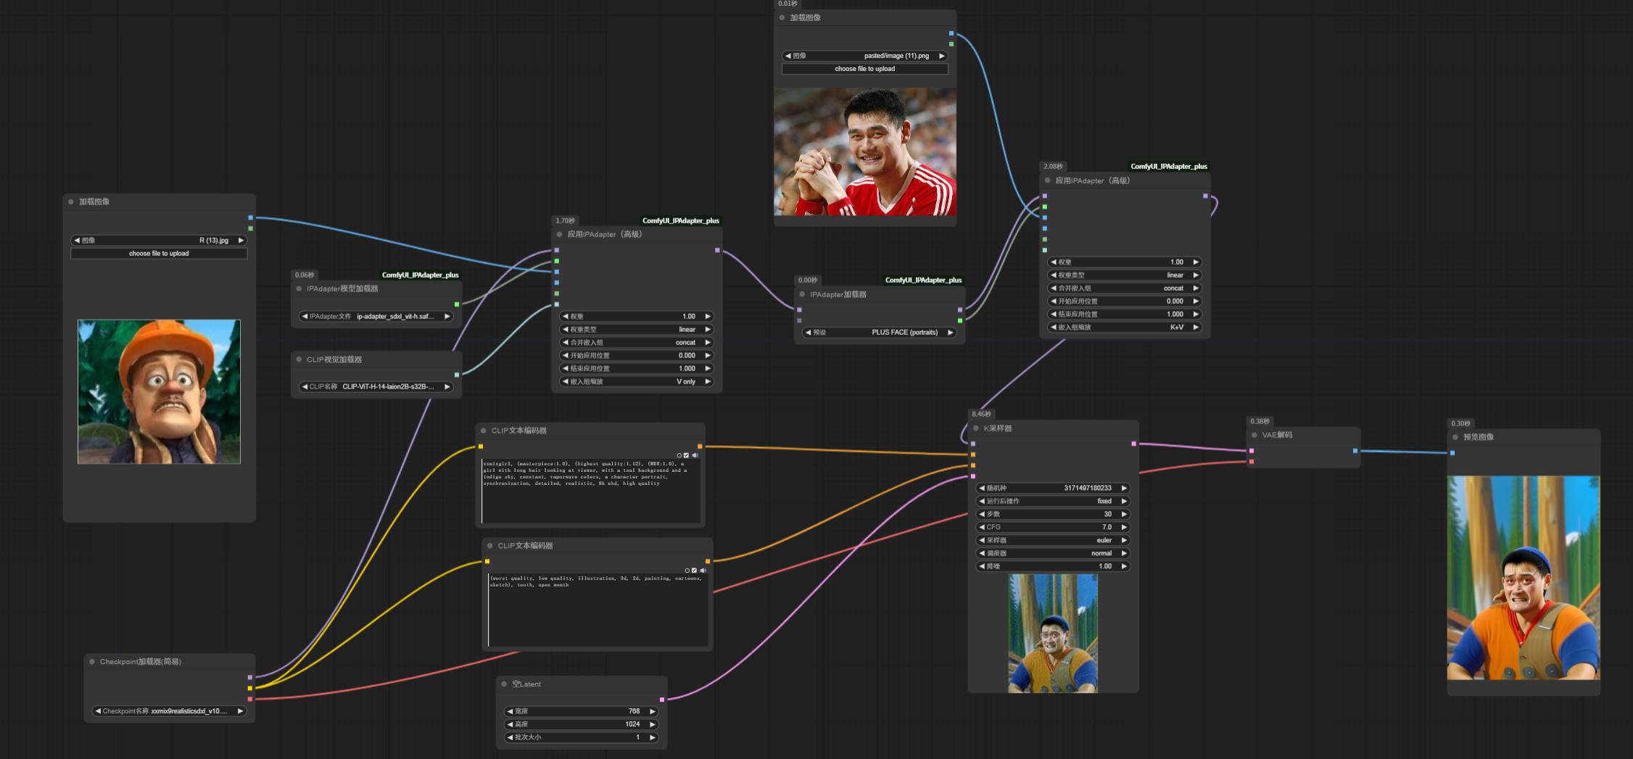Collapse the K采样器 node via its title dot
Screen dimensions: 1633x759
coord(976,428)
